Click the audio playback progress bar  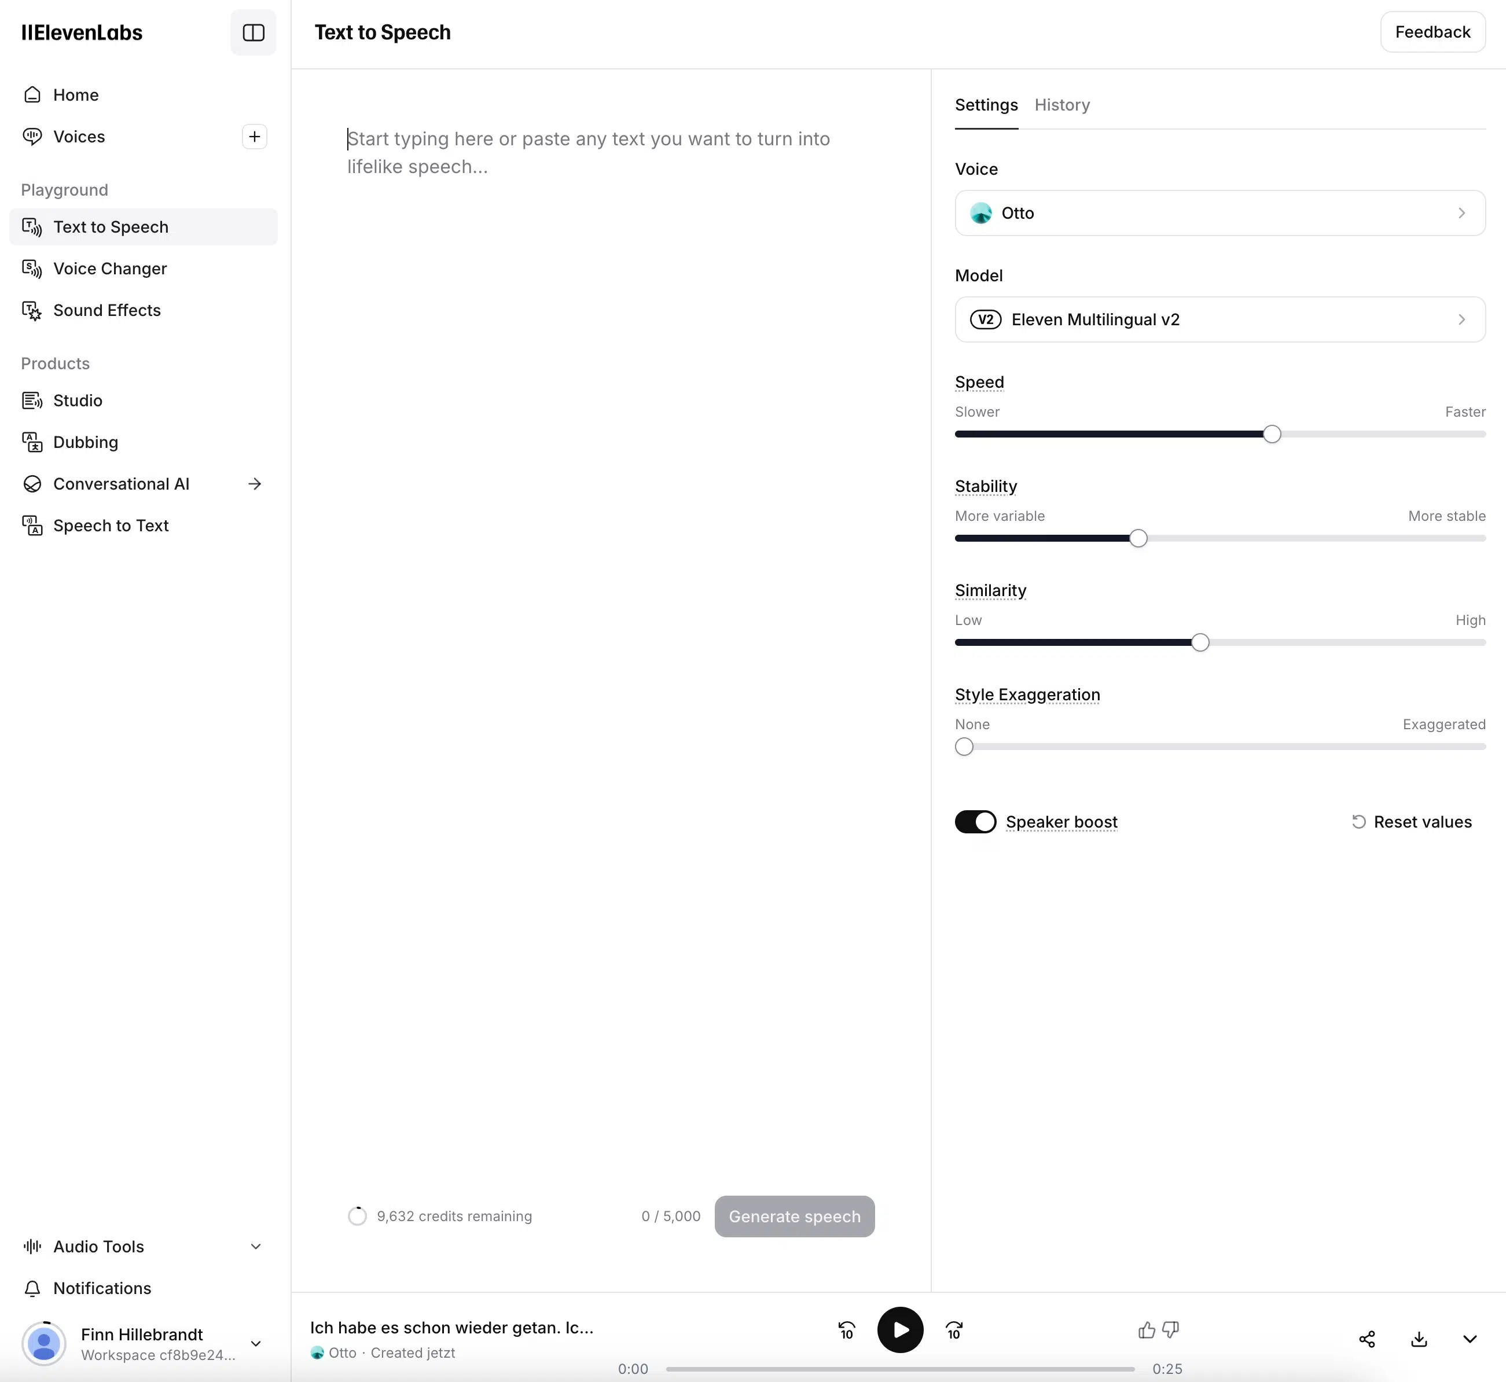pyautogui.click(x=899, y=1369)
